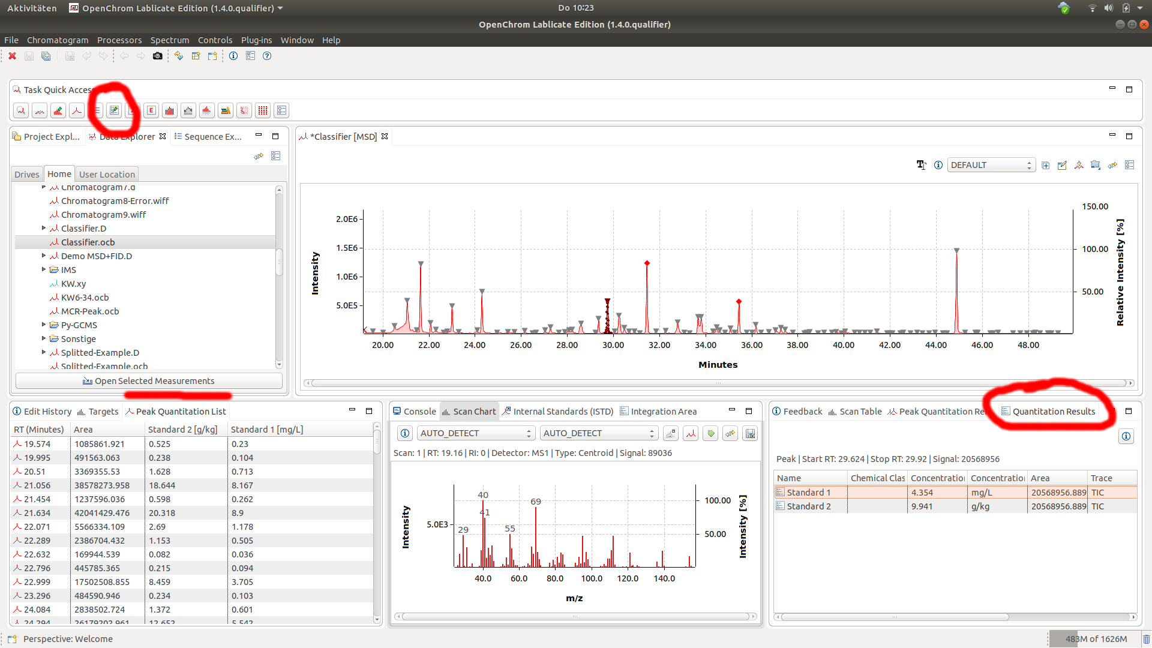Open the Processors menu
1152x648 pixels.
pos(119,40)
